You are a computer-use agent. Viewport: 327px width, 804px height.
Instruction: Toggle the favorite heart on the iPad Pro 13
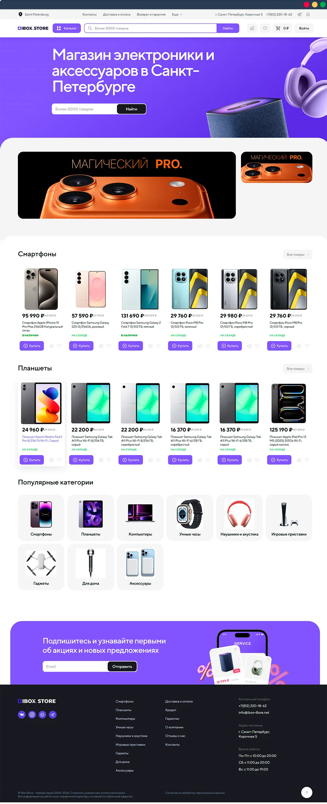point(307,460)
